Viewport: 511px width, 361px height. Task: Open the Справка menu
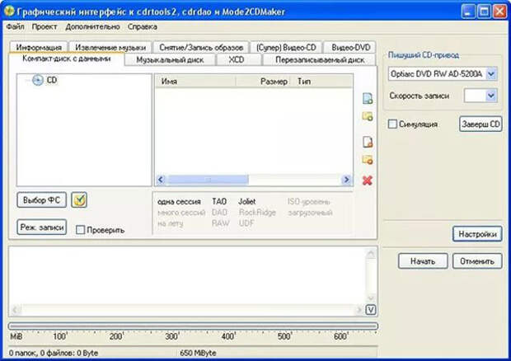click(142, 26)
